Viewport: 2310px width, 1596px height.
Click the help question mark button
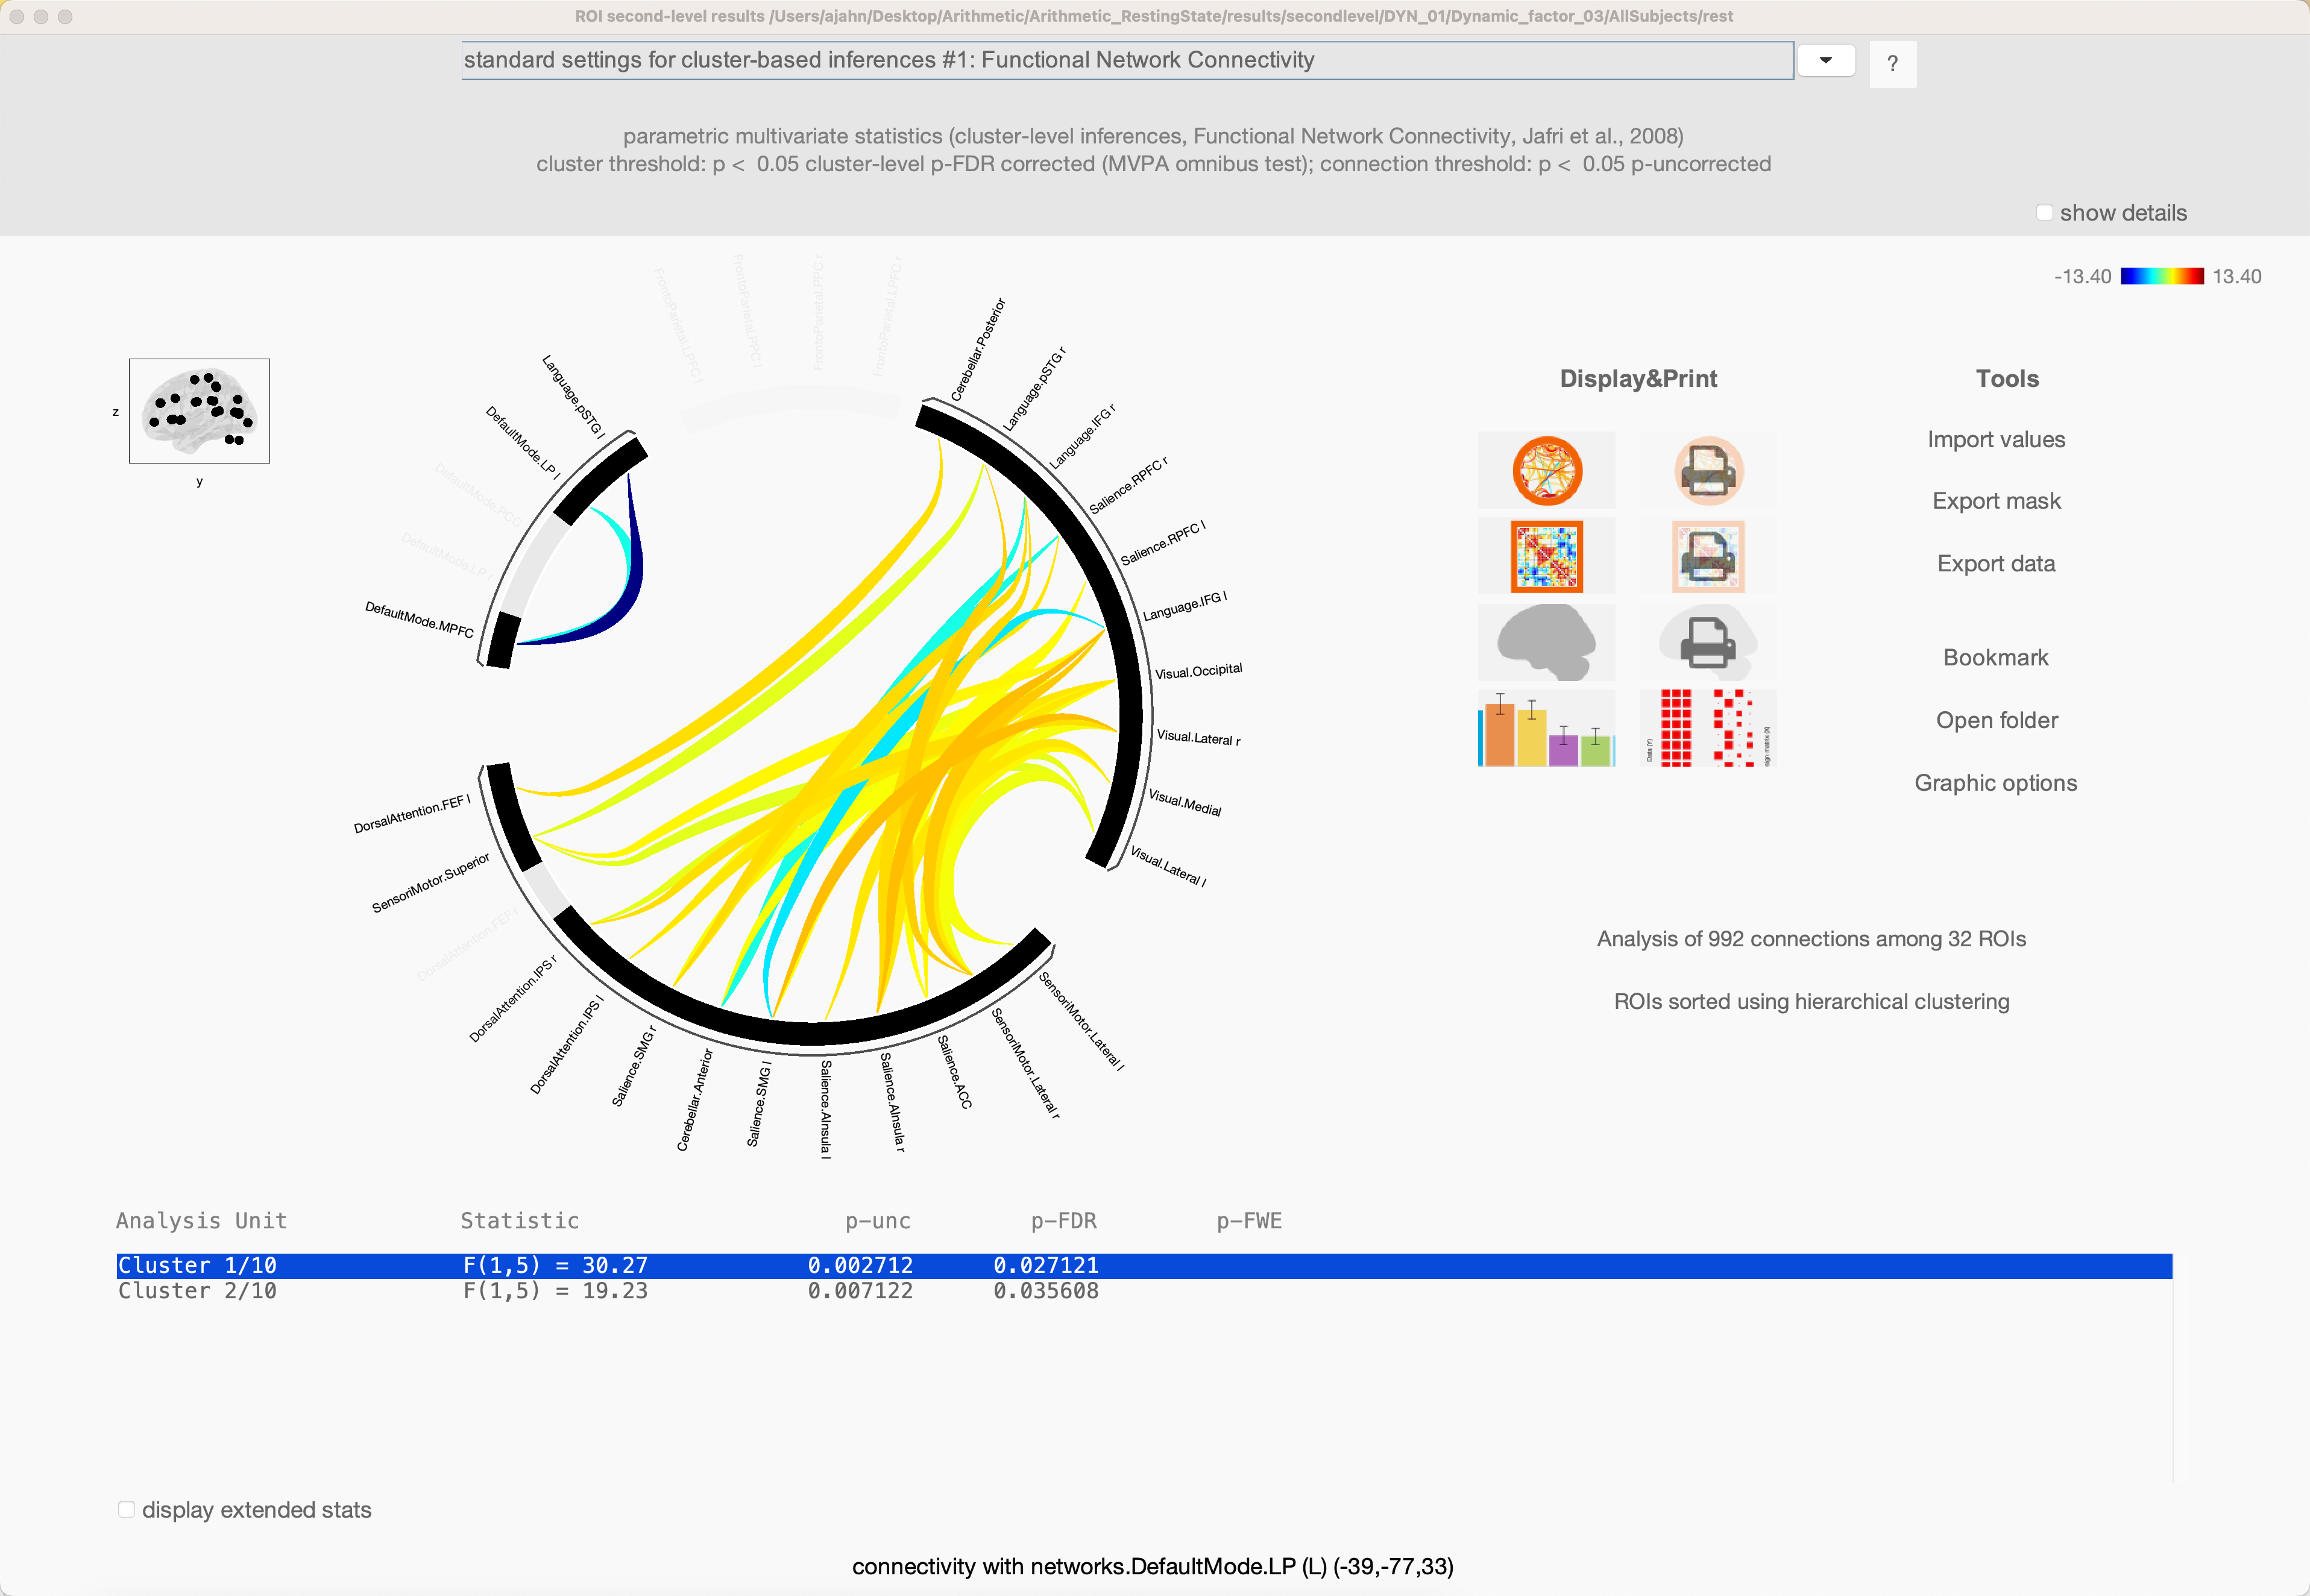[1892, 64]
